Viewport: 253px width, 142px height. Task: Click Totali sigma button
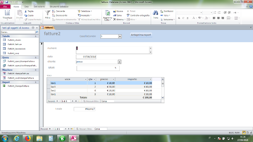[x=131, y=11]
